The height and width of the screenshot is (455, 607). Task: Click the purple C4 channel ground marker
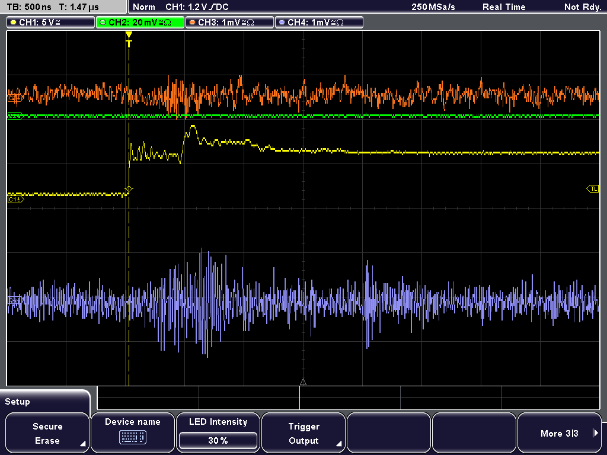pos(15,300)
